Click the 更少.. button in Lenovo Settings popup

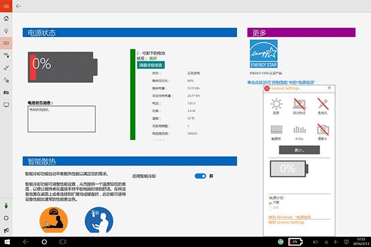tap(299, 150)
